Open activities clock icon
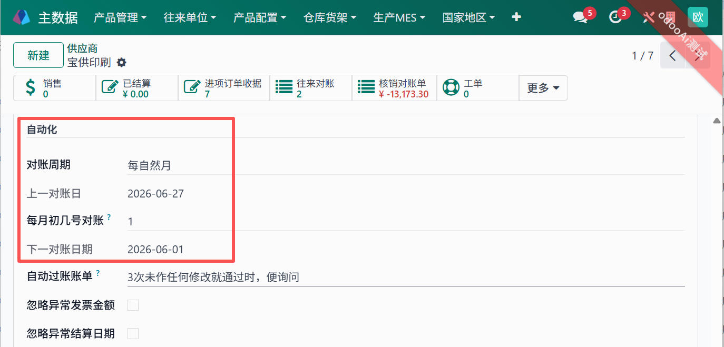This screenshot has width=724, height=347. 615,17
